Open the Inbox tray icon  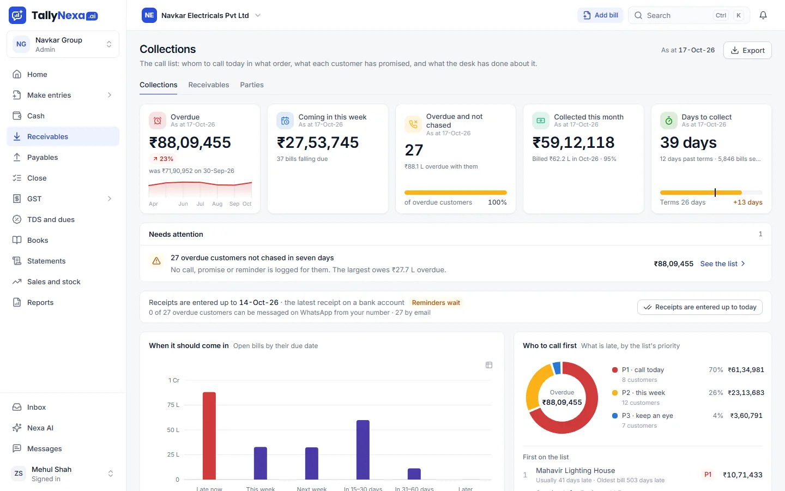17,407
